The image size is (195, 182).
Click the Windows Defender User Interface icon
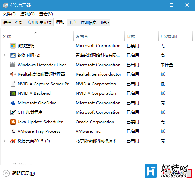click(13, 65)
